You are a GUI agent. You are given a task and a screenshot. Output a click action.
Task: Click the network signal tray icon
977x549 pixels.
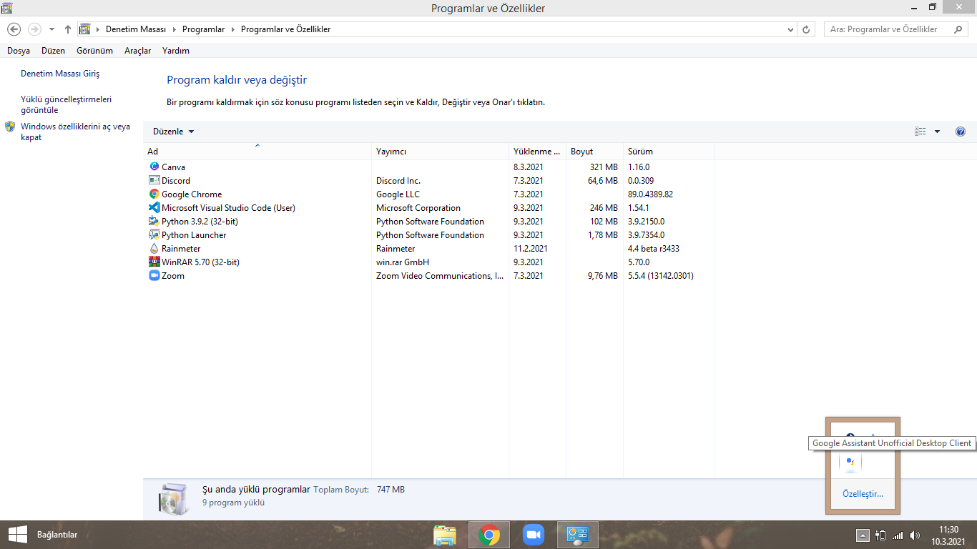click(x=898, y=535)
